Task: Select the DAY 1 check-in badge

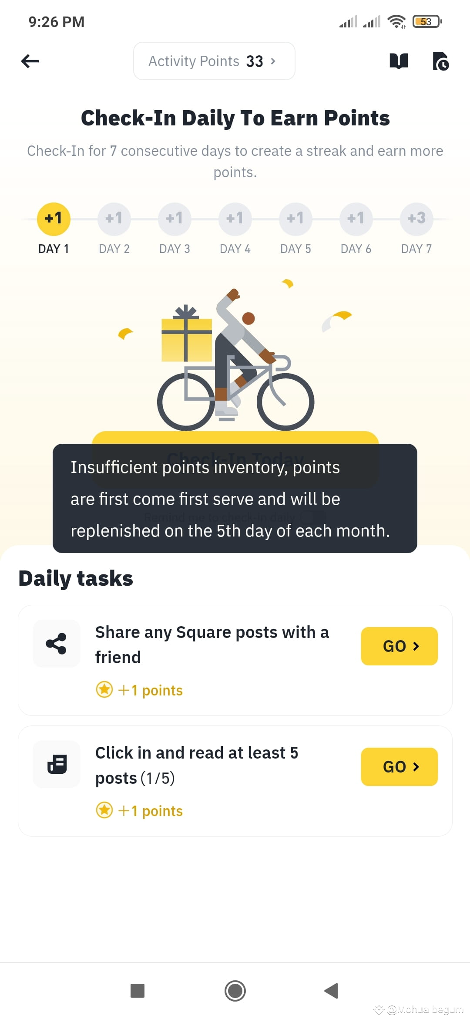Action: tap(53, 219)
